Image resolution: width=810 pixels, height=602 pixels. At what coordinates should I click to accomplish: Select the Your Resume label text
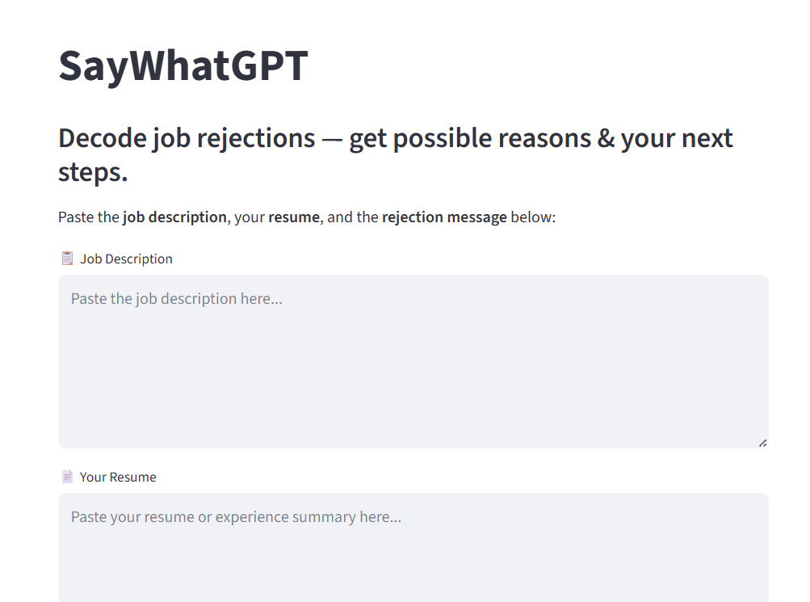coord(118,477)
